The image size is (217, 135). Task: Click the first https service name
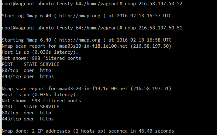point(47,76)
